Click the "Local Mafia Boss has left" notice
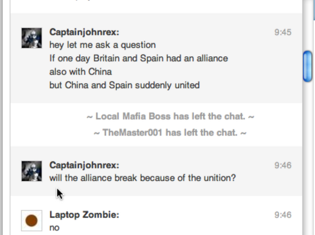Screen dimensions: 315x235 (x=170, y=116)
